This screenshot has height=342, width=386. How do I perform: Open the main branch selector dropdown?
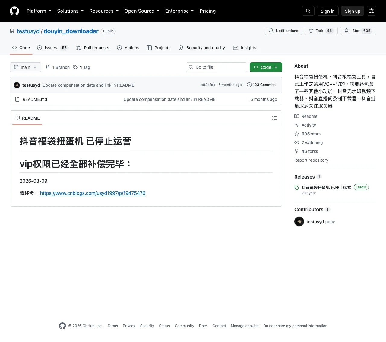tap(25, 67)
